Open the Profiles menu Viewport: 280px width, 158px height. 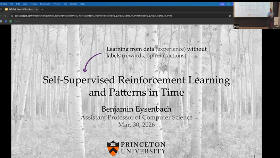point(57,4)
